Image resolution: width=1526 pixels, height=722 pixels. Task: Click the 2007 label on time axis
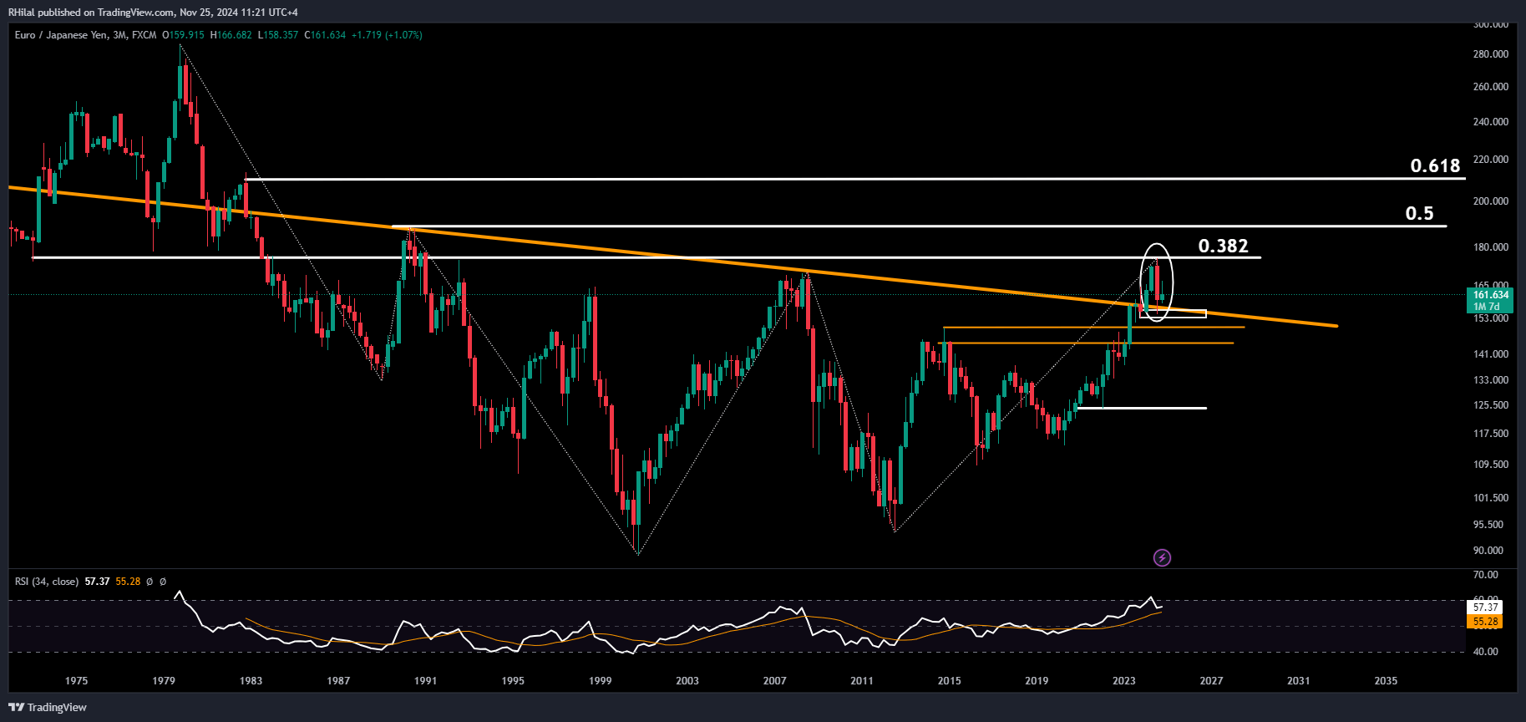(774, 681)
